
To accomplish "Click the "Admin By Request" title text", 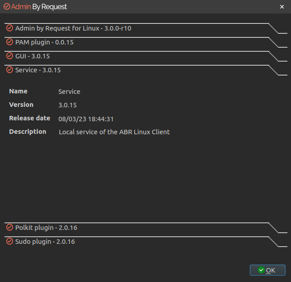I will [39, 7].
